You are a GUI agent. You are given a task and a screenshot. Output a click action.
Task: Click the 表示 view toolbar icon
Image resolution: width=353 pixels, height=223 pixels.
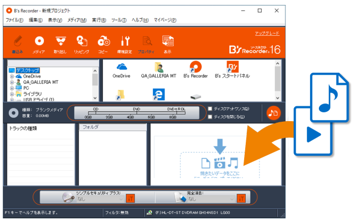[x=168, y=45]
